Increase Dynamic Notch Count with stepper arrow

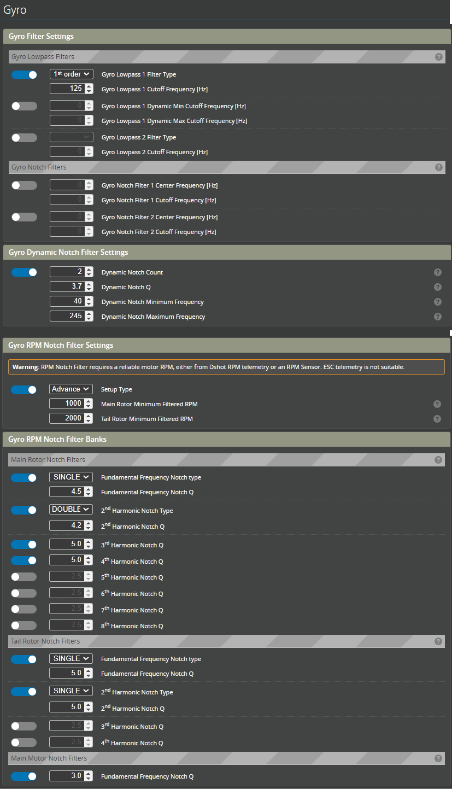pos(89,270)
